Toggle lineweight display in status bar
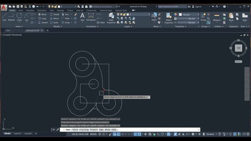Screen dimensions: 251x141 [146, 134]
